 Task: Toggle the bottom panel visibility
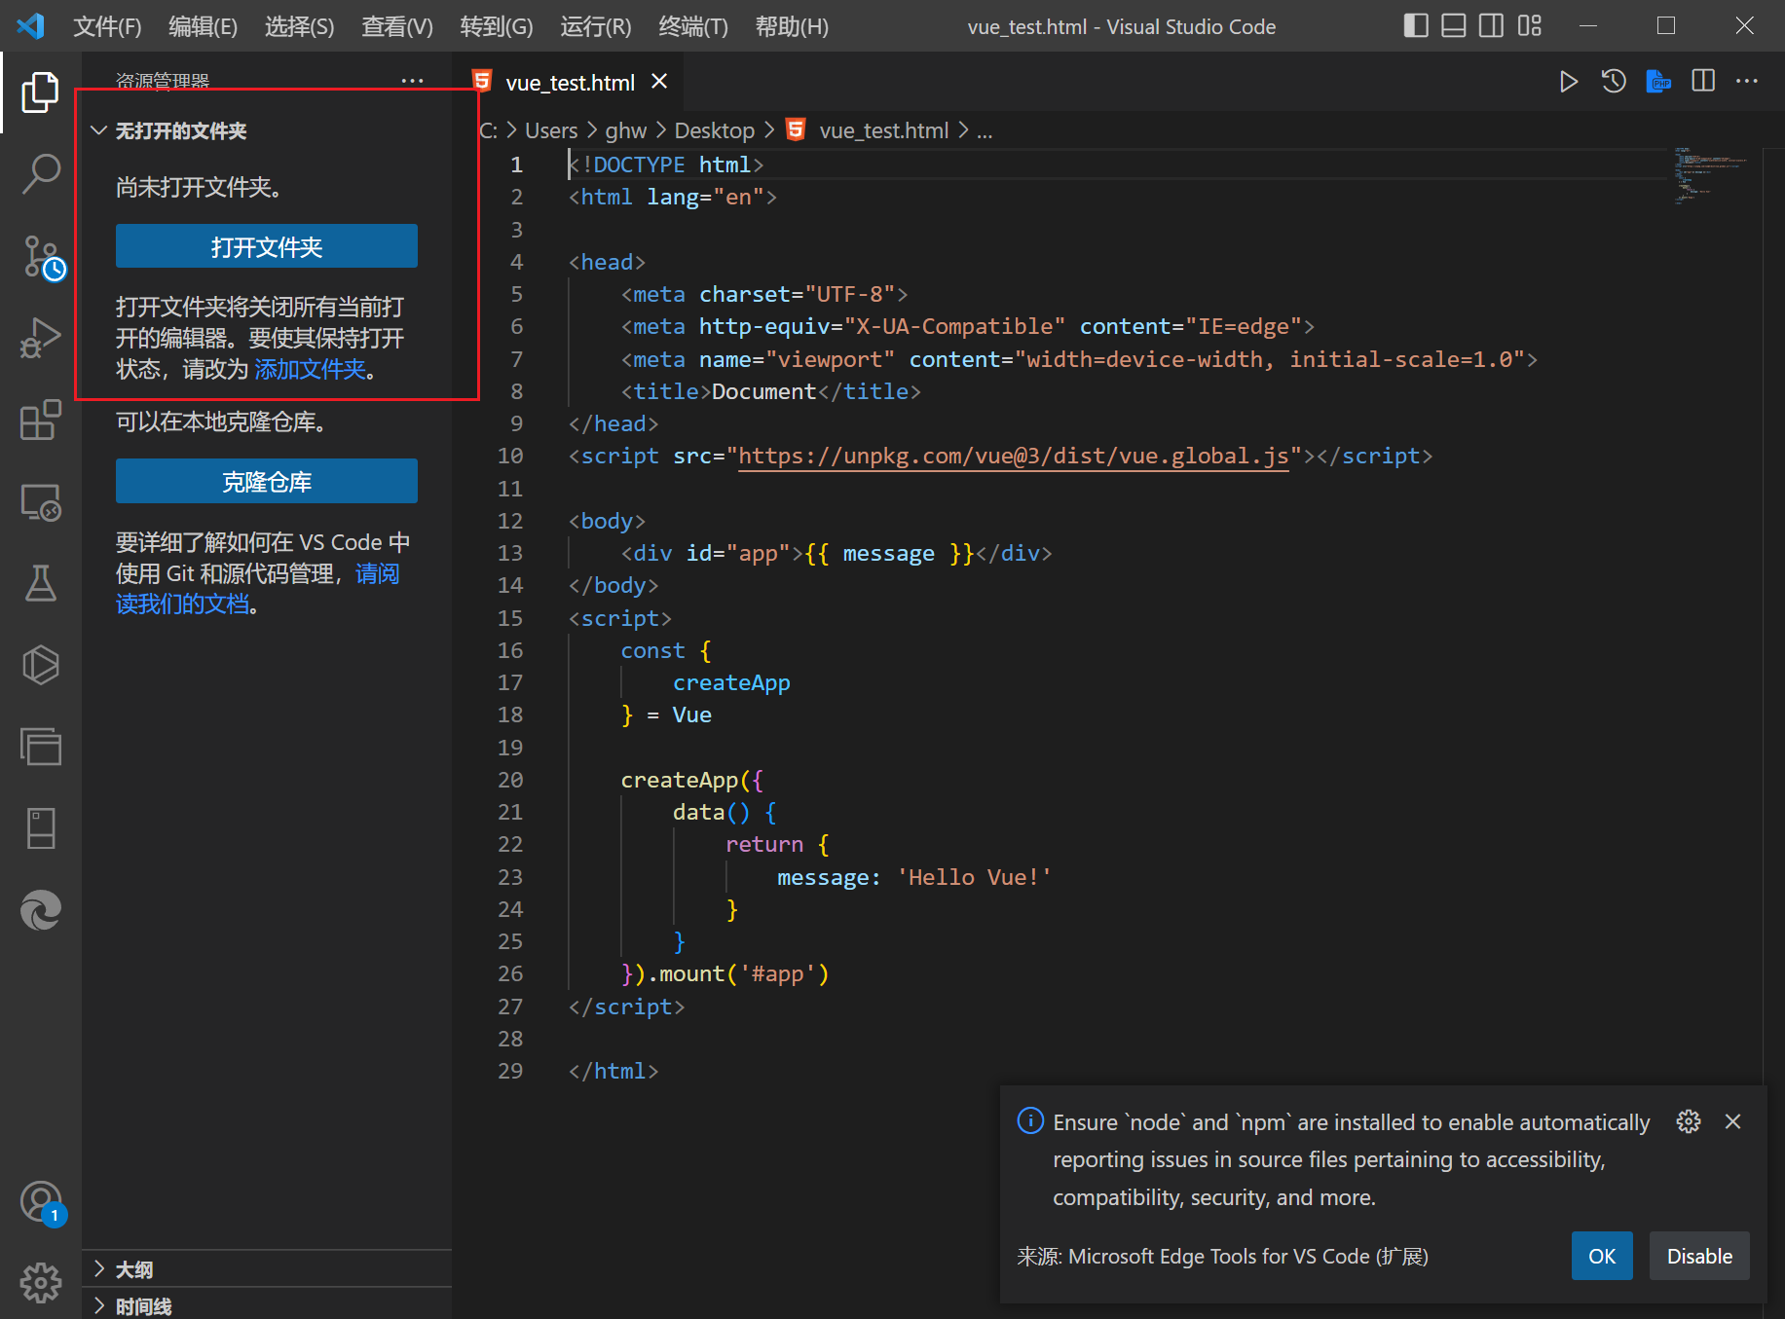coord(1453,25)
